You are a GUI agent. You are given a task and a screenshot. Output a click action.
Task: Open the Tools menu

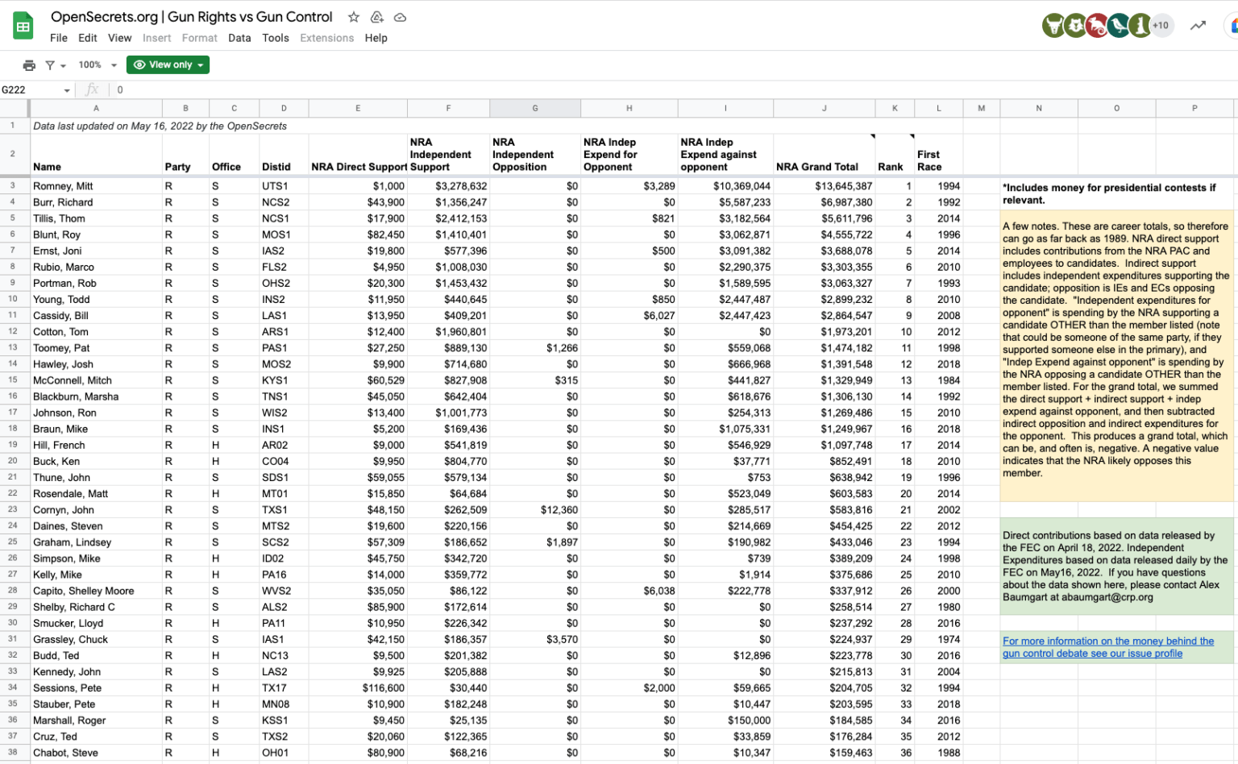[275, 38]
